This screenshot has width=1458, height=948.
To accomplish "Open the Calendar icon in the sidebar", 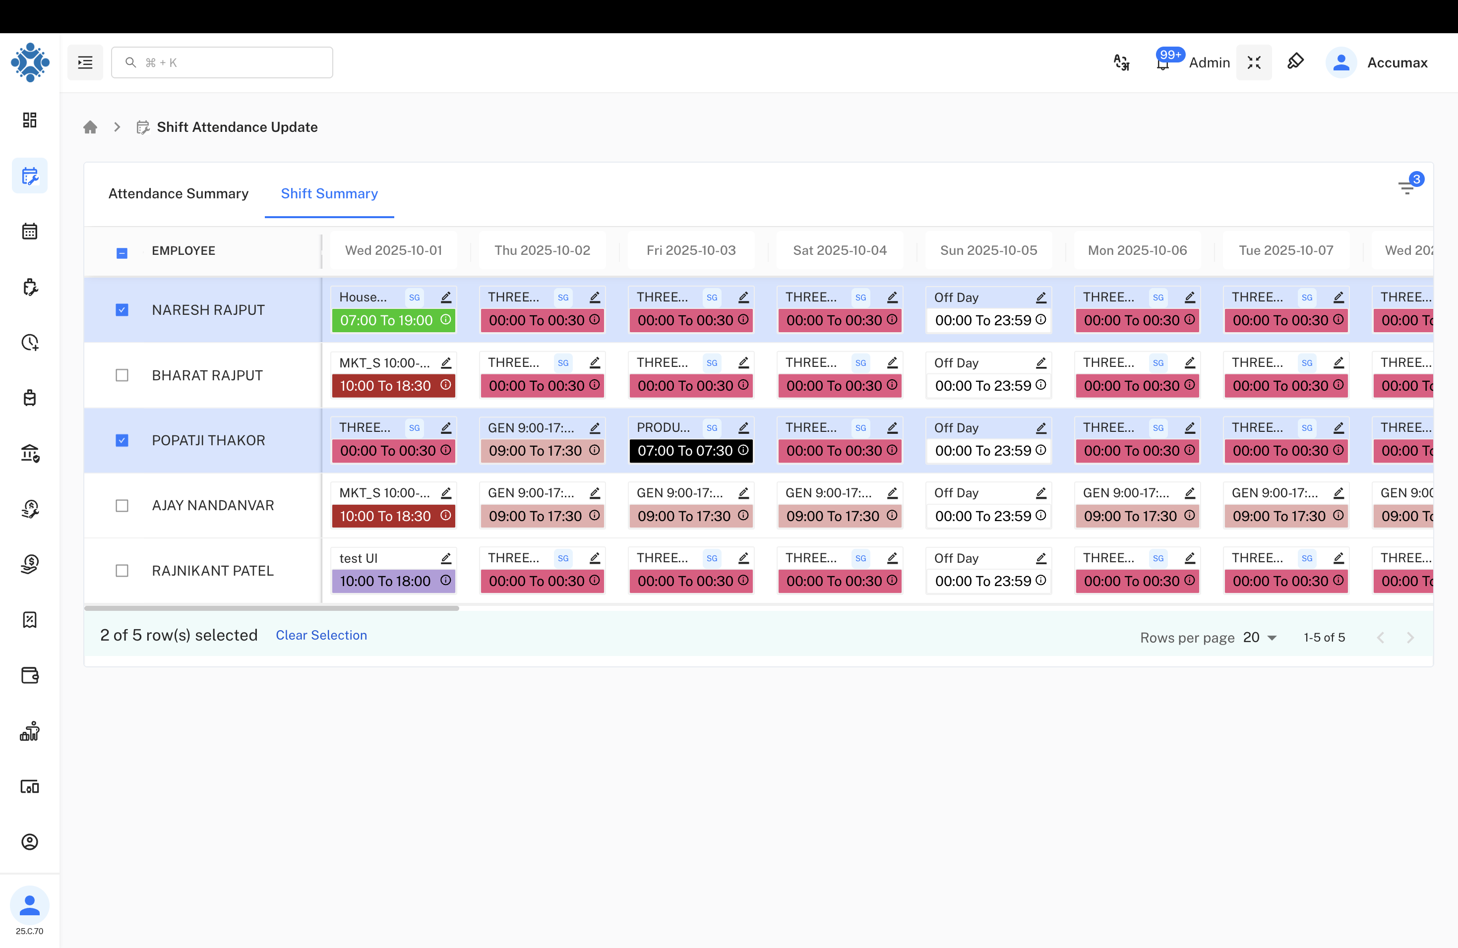I will click(29, 231).
